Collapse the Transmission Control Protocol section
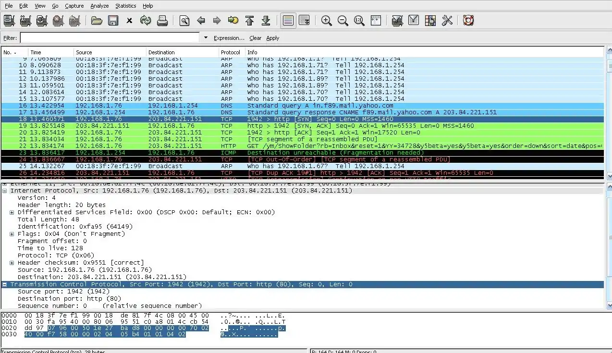Image resolution: width=612 pixels, height=353 pixels. tap(5, 284)
